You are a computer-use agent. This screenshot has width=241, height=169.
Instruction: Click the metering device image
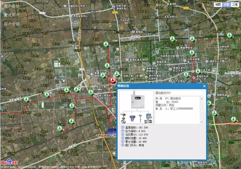136,107
